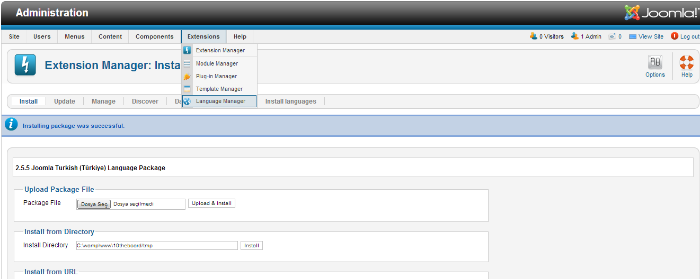Click the Plug-in Manager plug icon
Screen dimensions: 700x279
click(x=187, y=76)
